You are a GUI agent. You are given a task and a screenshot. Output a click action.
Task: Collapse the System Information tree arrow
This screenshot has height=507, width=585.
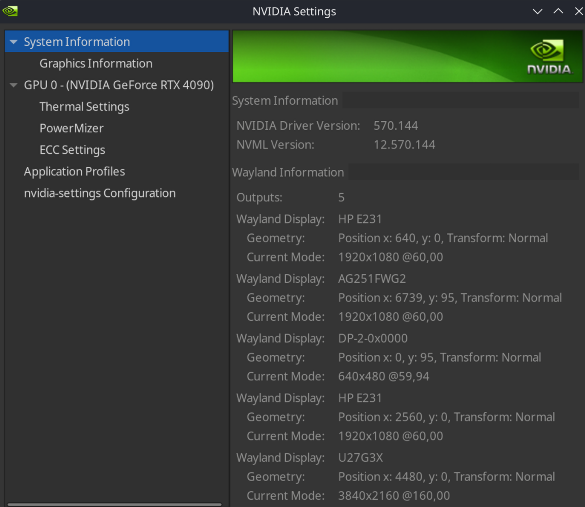(14, 42)
